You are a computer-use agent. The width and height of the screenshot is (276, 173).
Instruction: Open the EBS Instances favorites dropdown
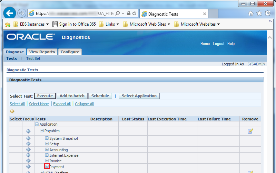coord(31,24)
